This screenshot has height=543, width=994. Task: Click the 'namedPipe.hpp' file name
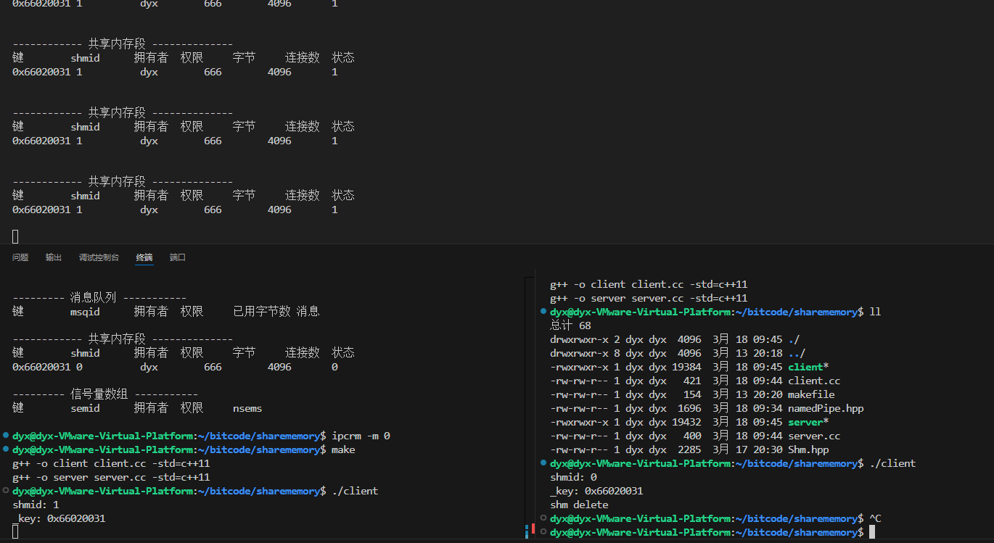pyautogui.click(x=826, y=408)
